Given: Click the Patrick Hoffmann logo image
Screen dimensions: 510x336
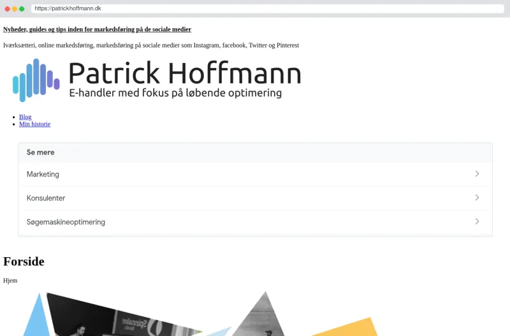Looking at the screenshot, I should click(x=157, y=80).
